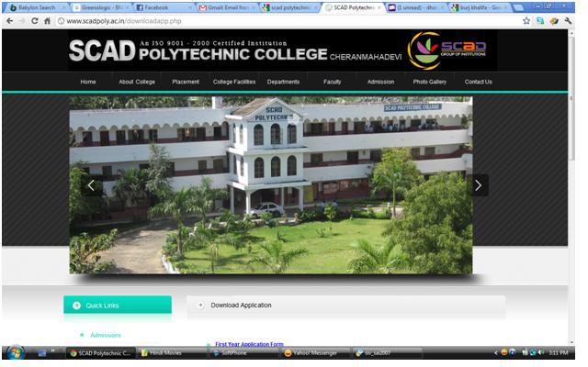588x367 pixels.
Task: Open the Contact Us menu item
Action: pyautogui.click(x=478, y=82)
